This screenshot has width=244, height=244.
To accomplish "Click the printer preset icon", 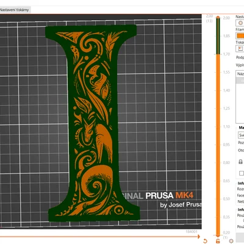I will click(x=240, y=49).
